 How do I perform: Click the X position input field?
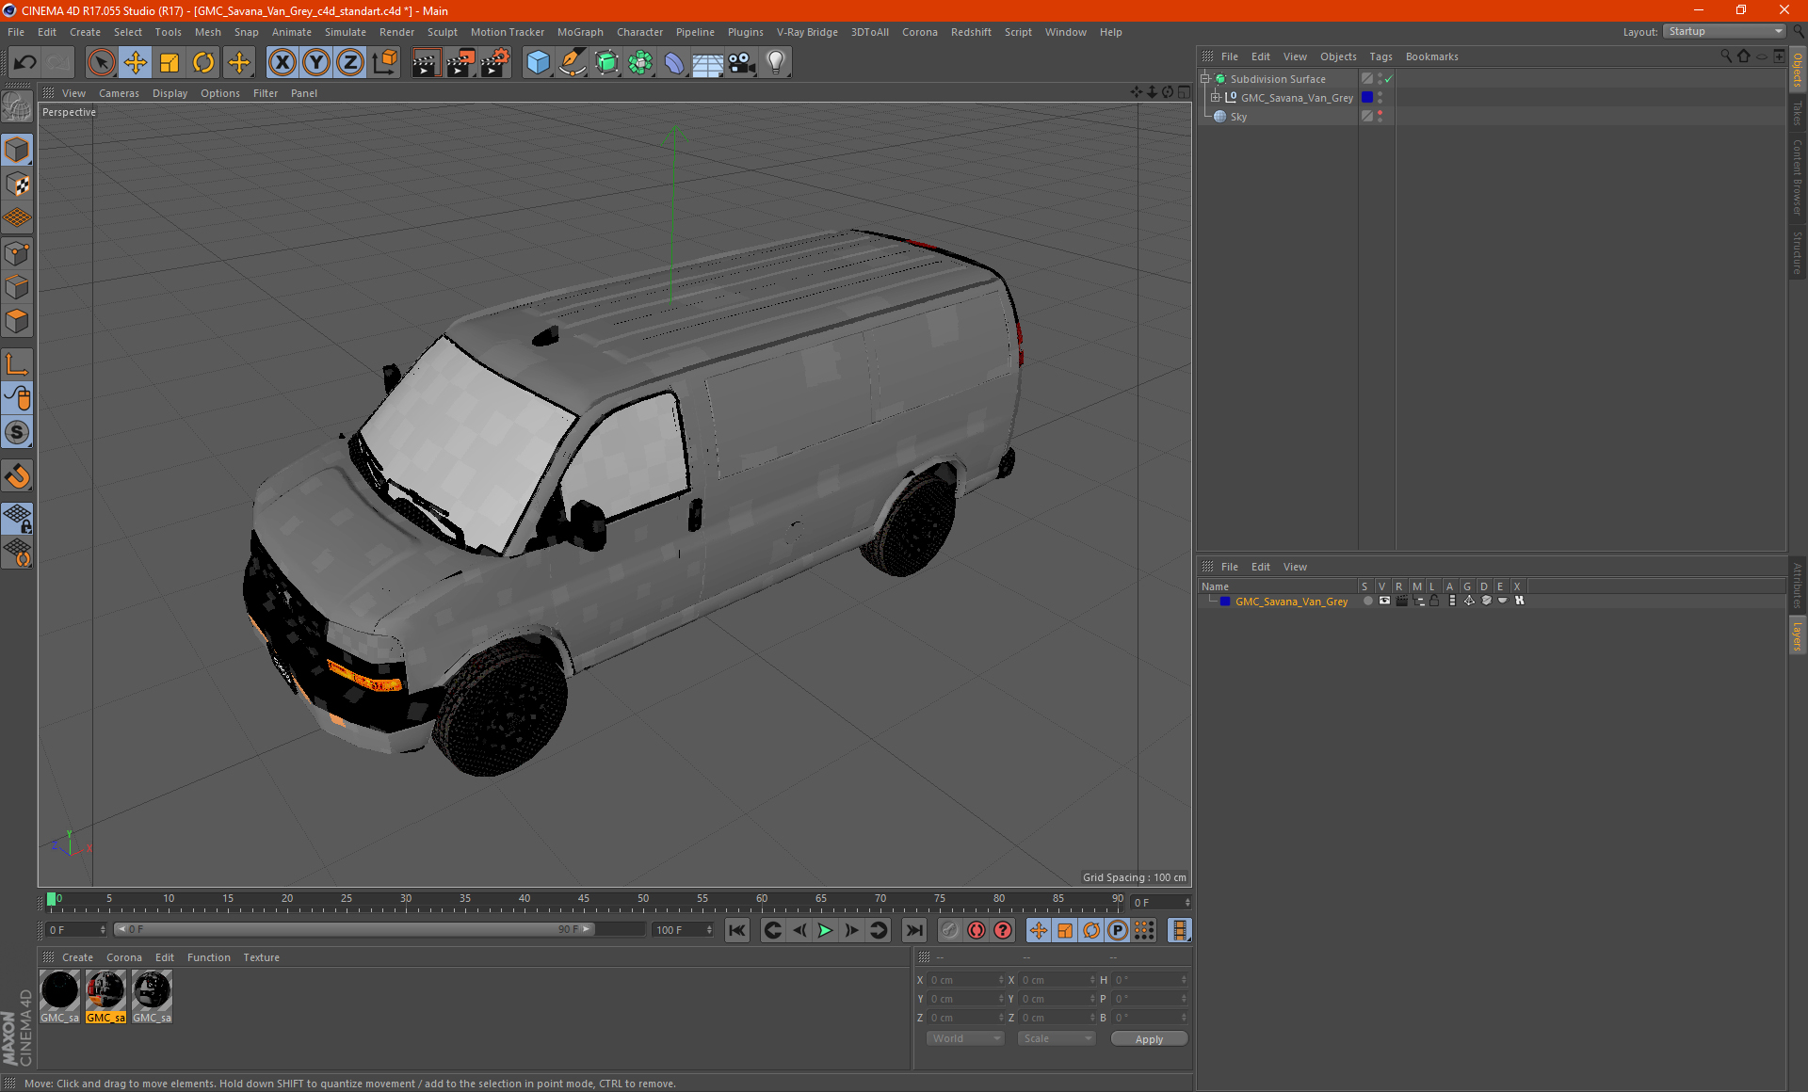pyautogui.click(x=966, y=980)
